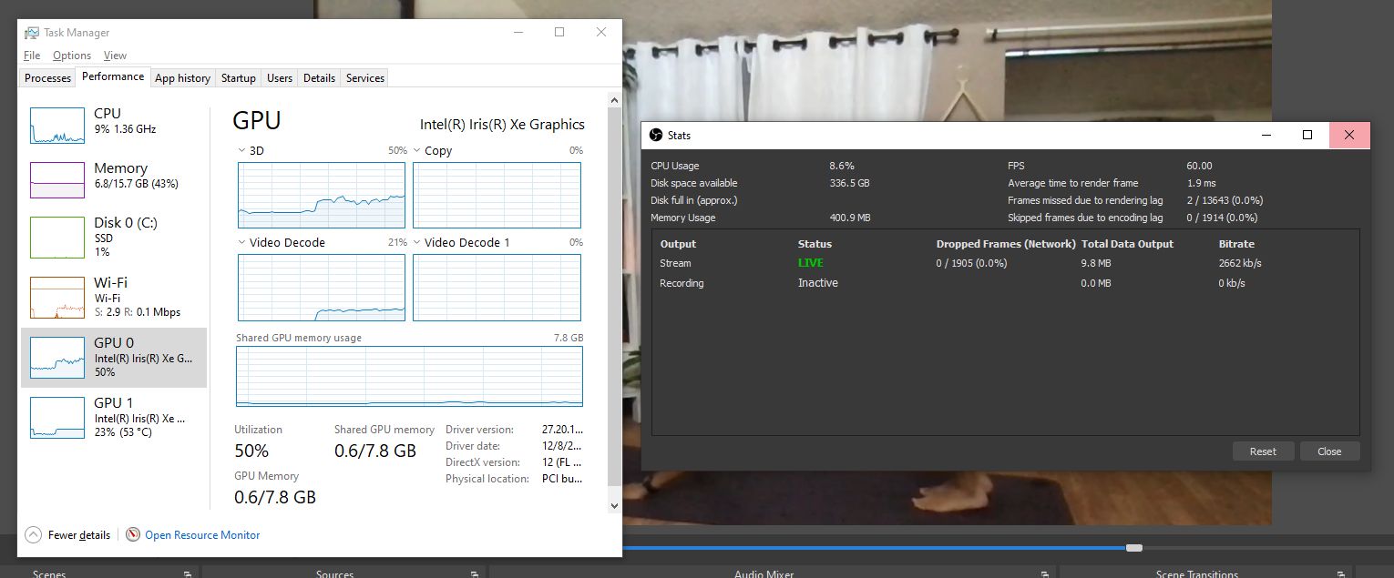Click the 9.8 MB total data value
Image resolution: width=1394 pixels, height=578 pixels.
point(1096,263)
